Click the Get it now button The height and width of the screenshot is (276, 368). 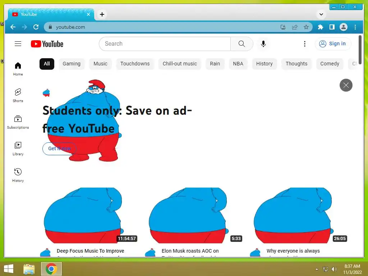tap(59, 148)
